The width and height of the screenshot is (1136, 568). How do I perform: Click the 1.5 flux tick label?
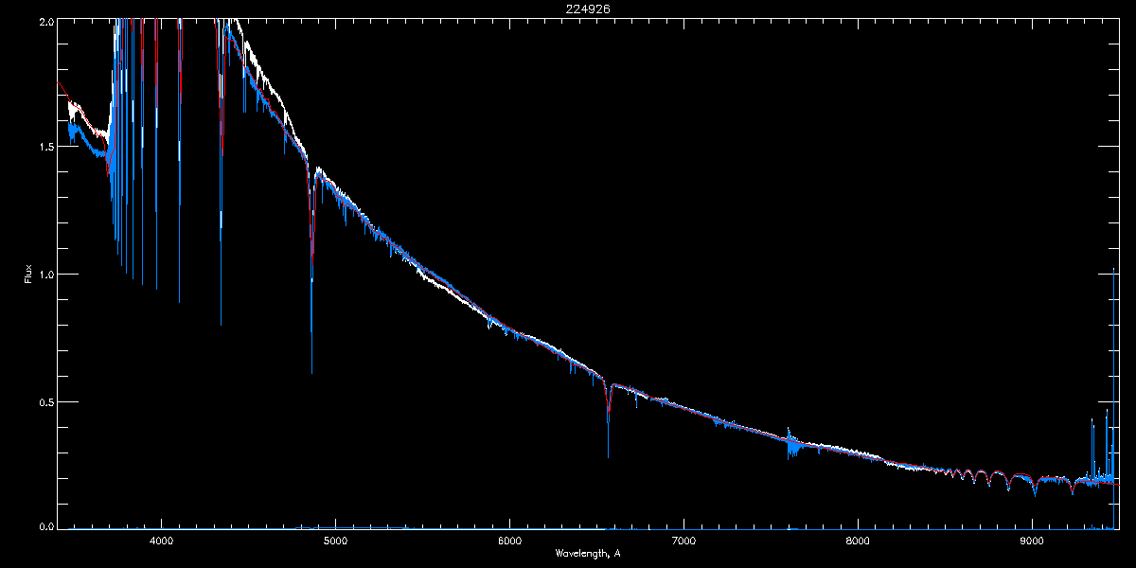[x=46, y=147]
